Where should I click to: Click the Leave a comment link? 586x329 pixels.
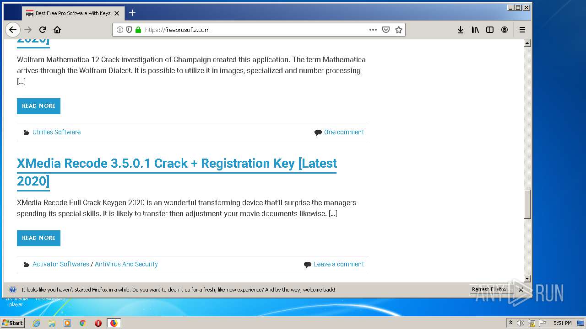pyautogui.click(x=338, y=264)
